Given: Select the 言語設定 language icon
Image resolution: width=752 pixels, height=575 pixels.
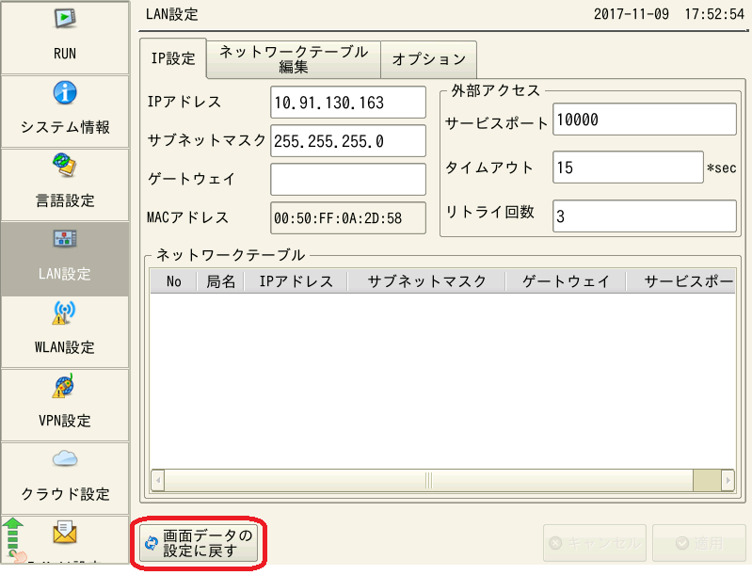Looking at the screenshot, I should (65, 167).
